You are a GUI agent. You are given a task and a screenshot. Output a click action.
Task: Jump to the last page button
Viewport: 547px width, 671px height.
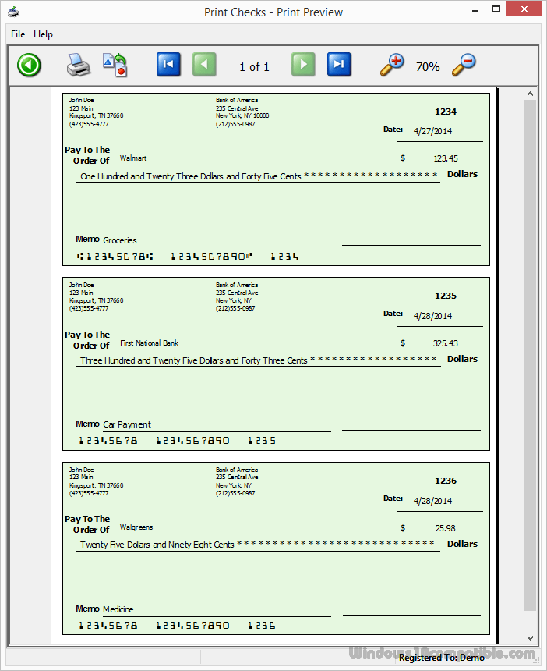click(339, 65)
